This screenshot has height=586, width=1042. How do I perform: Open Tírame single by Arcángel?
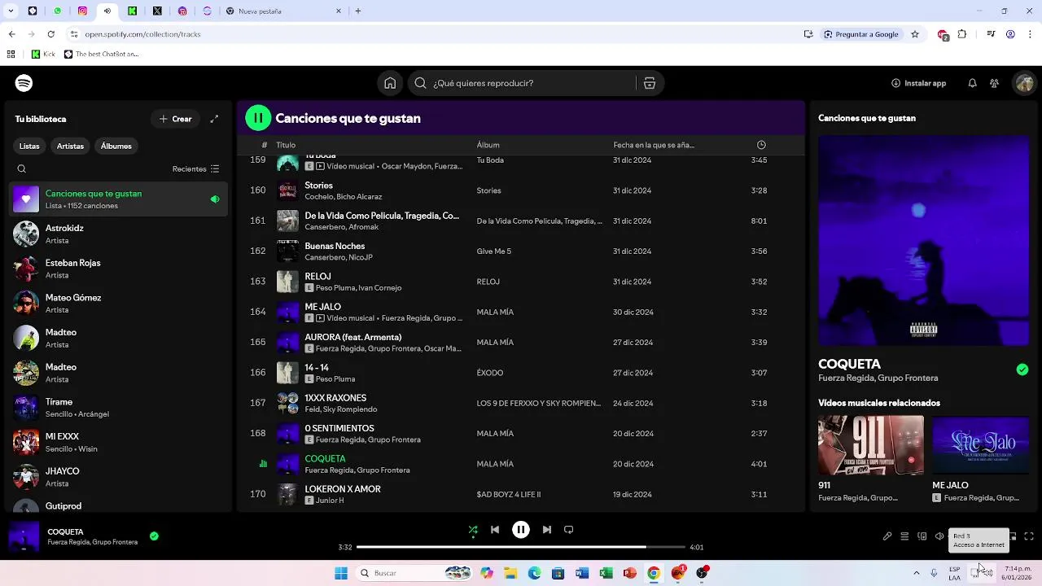pos(119,408)
